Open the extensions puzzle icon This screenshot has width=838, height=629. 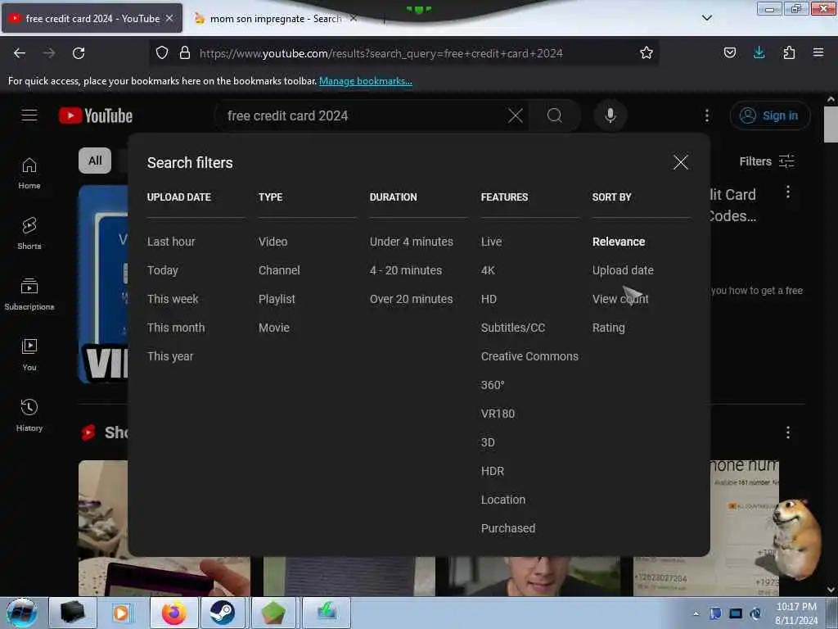(x=789, y=52)
